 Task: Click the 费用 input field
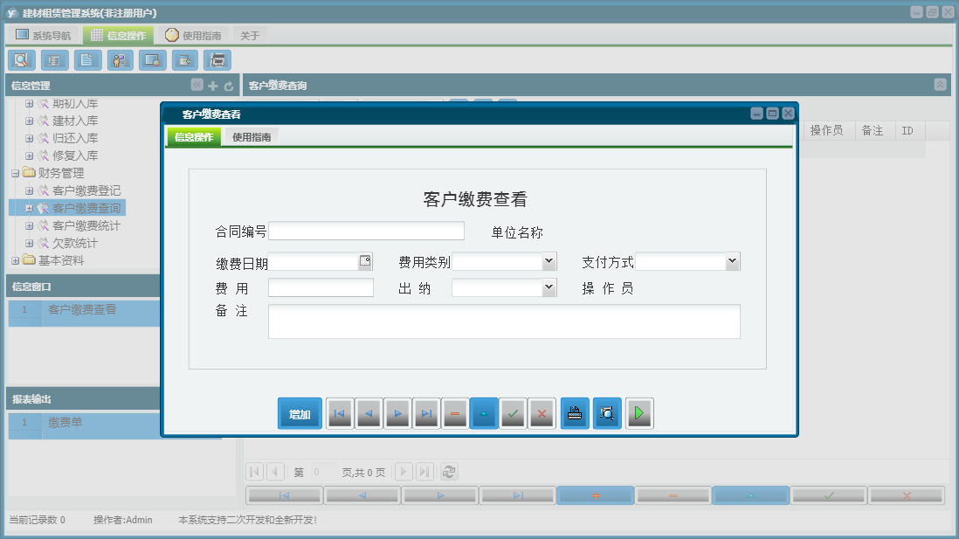[321, 287]
